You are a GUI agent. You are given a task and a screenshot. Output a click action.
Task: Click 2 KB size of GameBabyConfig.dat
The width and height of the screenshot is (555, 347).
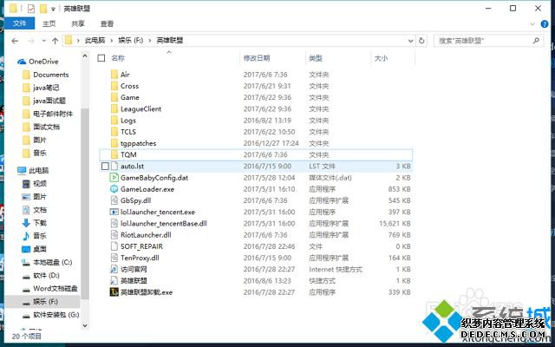(403, 178)
